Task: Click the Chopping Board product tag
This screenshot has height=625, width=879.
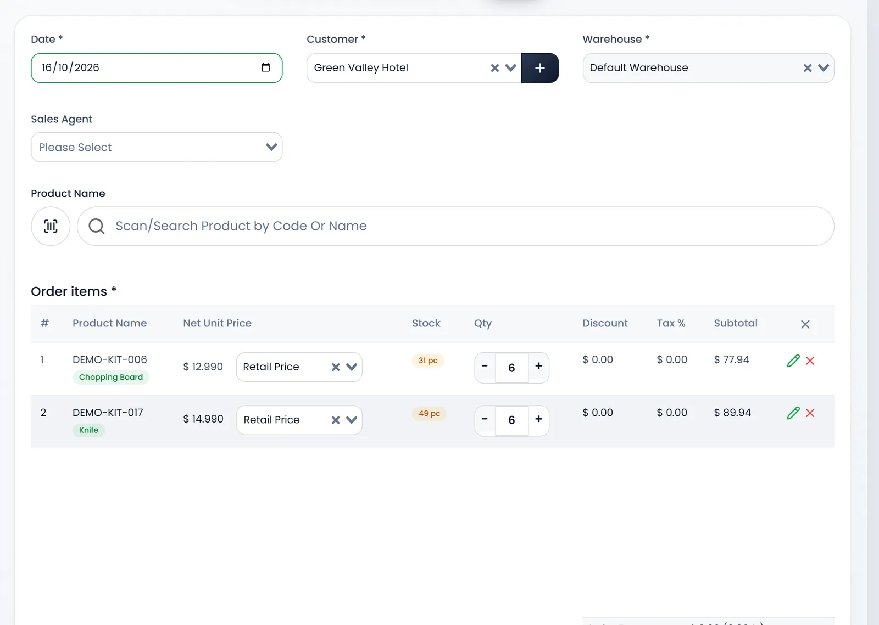Action: (x=111, y=377)
